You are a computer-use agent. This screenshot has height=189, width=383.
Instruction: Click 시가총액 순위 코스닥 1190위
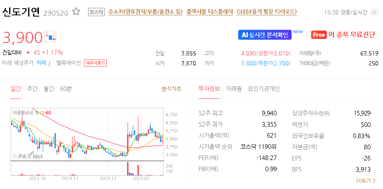(x=259, y=147)
